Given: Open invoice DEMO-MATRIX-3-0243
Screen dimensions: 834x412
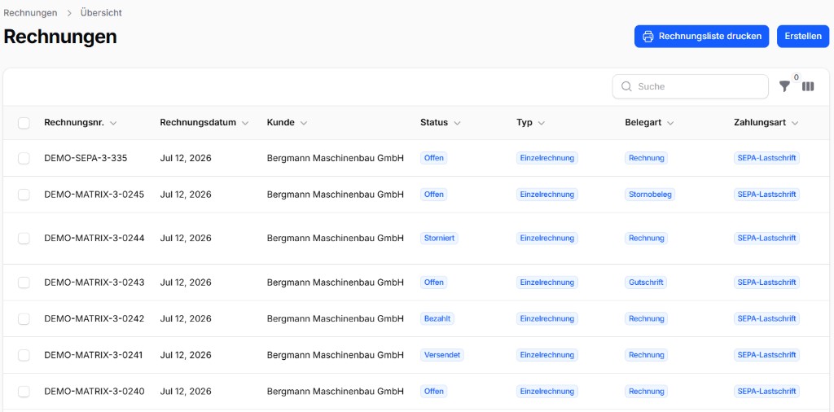Looking at the screenshot, I should click(x=94, y=283).
